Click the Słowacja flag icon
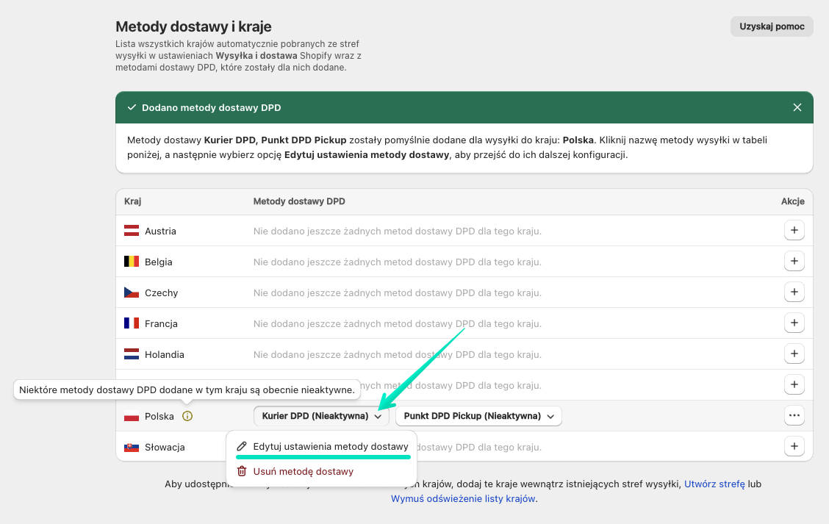The height and width of the screenshot is (524, 829). (x=131, y=447)
